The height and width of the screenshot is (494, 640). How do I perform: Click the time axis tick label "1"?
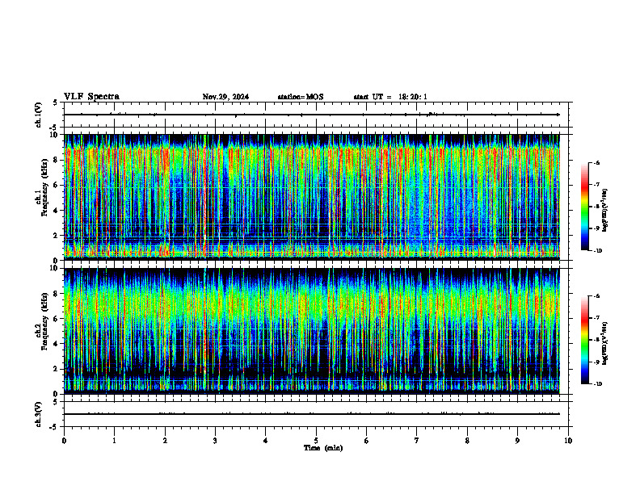coord(114,441)
